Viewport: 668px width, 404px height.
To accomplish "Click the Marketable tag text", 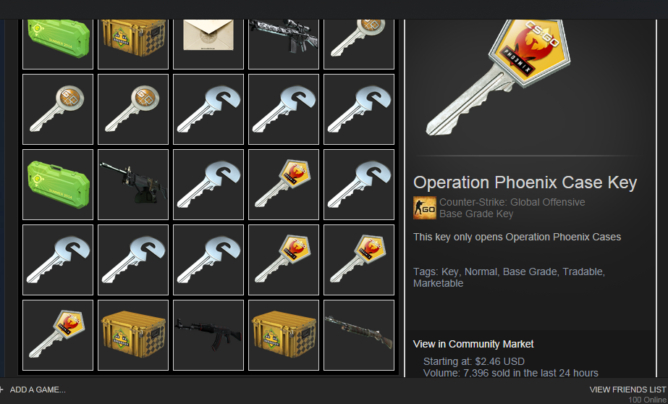I will point(438,283).
